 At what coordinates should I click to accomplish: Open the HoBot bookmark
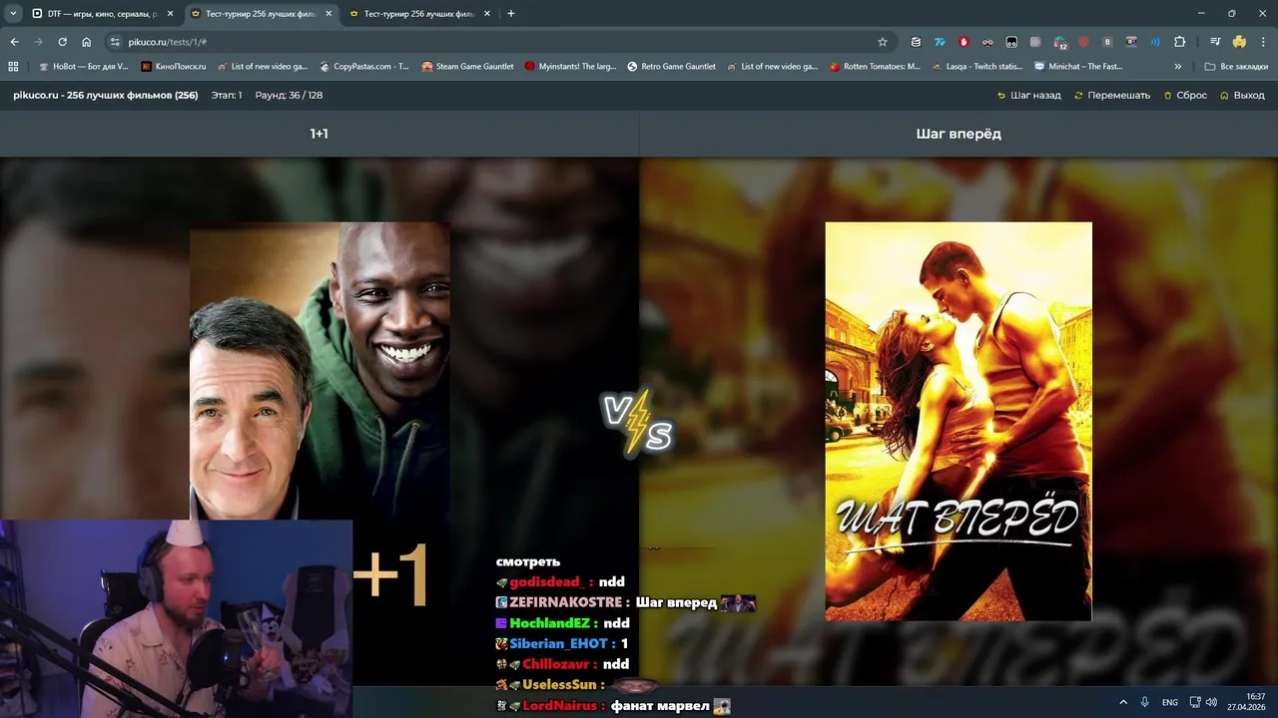(x=84, y=67)
